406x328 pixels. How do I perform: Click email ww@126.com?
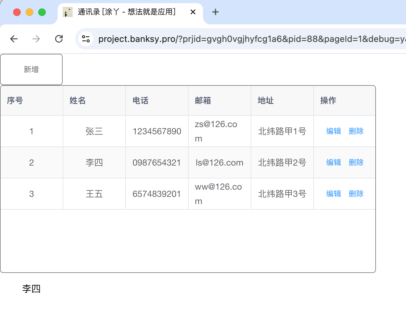tap(218, 194)
